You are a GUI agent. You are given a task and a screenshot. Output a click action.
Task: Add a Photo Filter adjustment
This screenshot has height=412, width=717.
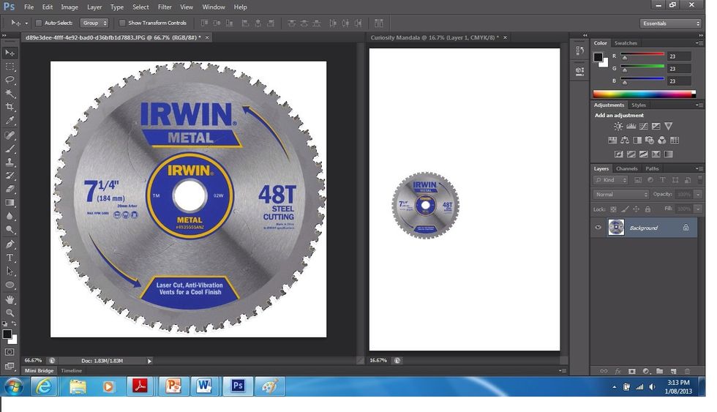[650, 140]
